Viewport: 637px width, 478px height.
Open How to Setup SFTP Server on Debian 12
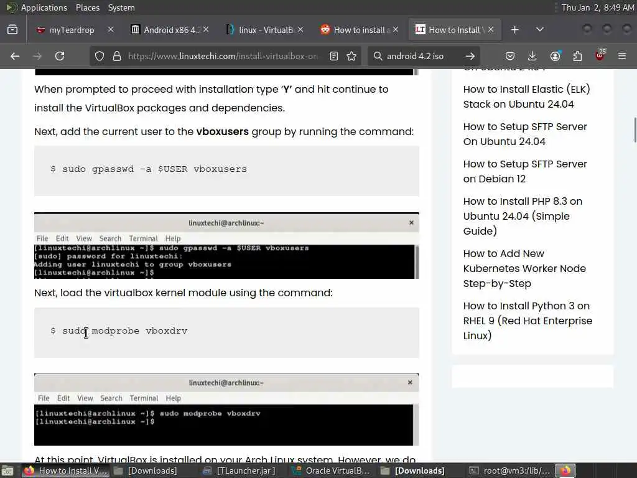click(x=525, y=172)
